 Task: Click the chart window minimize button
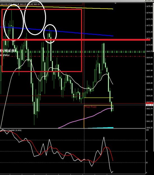[x=146, y=1]
